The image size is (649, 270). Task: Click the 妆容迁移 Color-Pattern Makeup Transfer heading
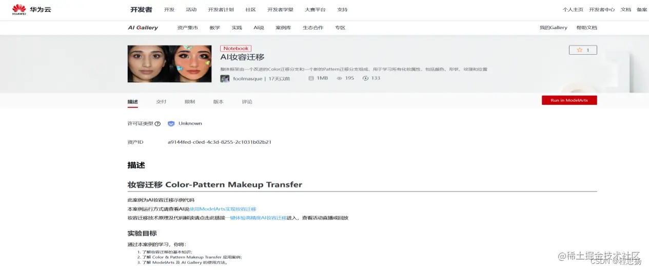[215, 185]
